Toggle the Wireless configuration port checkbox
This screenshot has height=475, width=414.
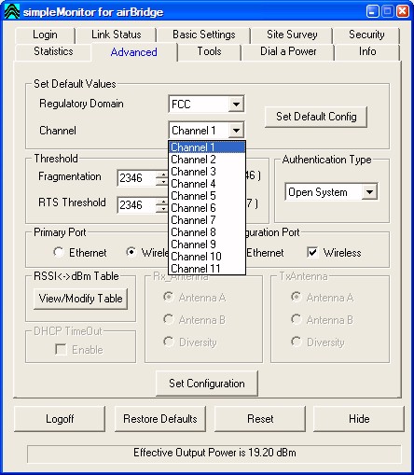coord(312,252)
